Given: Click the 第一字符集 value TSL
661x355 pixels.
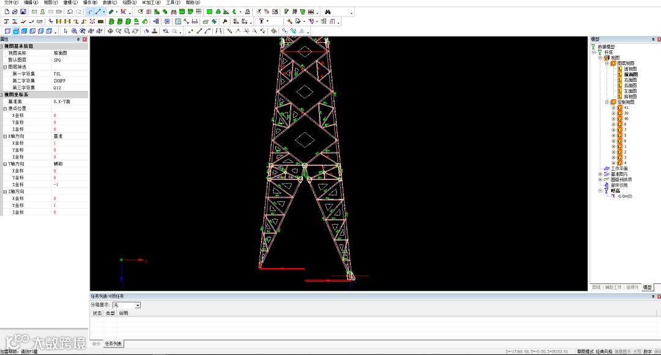Looking at the screenshot, I should (x=57, y=74).
